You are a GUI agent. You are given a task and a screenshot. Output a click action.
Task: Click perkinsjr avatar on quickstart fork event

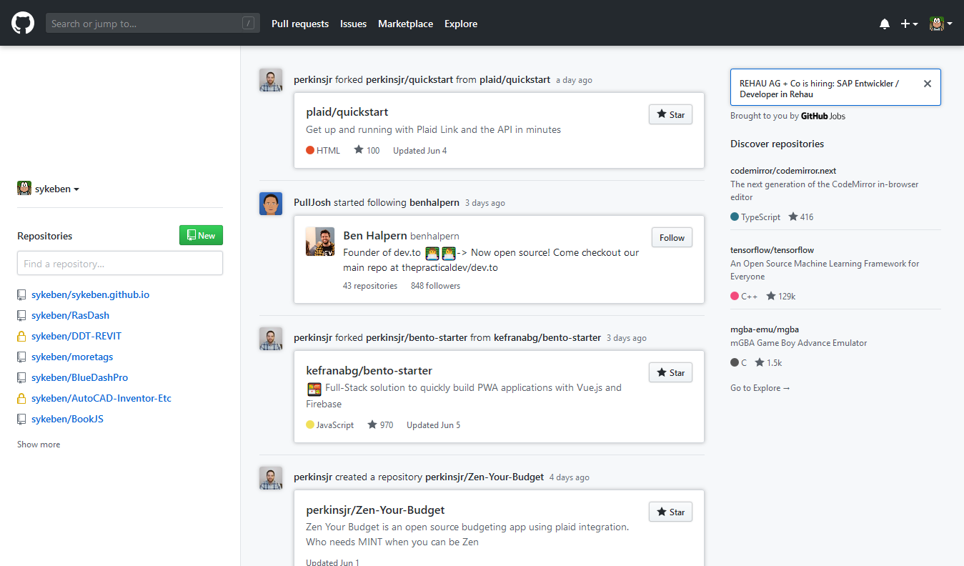coord(271,80)
